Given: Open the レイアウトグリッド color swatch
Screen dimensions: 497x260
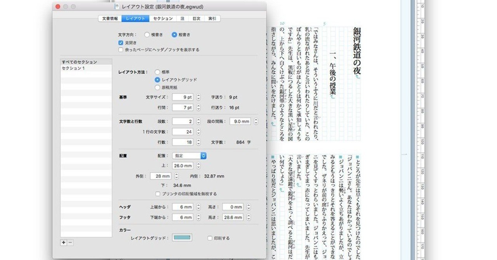Looking at the screenshot, I should tap(182, 238).
